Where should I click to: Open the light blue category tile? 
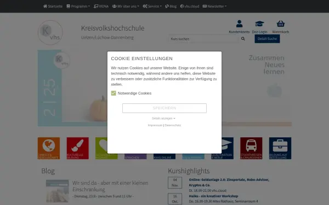(x=193, y=156)
